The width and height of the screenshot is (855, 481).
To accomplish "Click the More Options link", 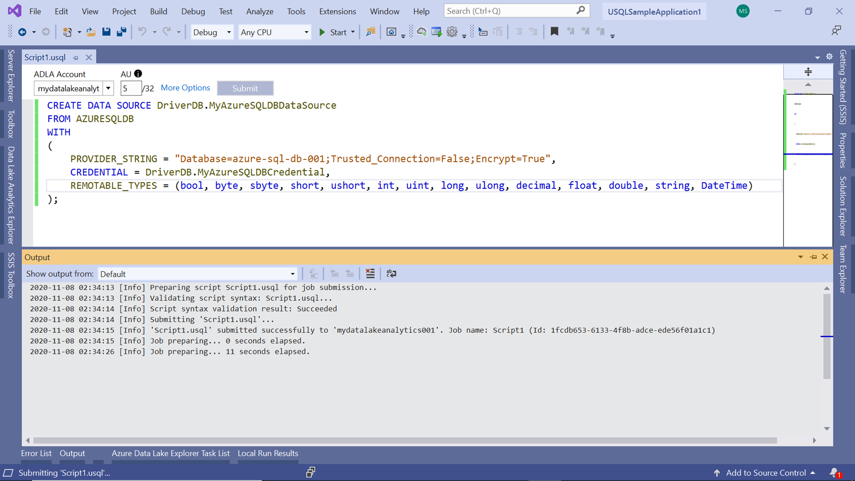I will click(186, 88).
